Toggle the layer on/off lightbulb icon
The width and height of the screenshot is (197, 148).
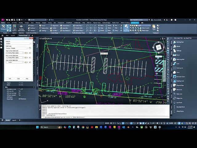[x=131, y=25]
